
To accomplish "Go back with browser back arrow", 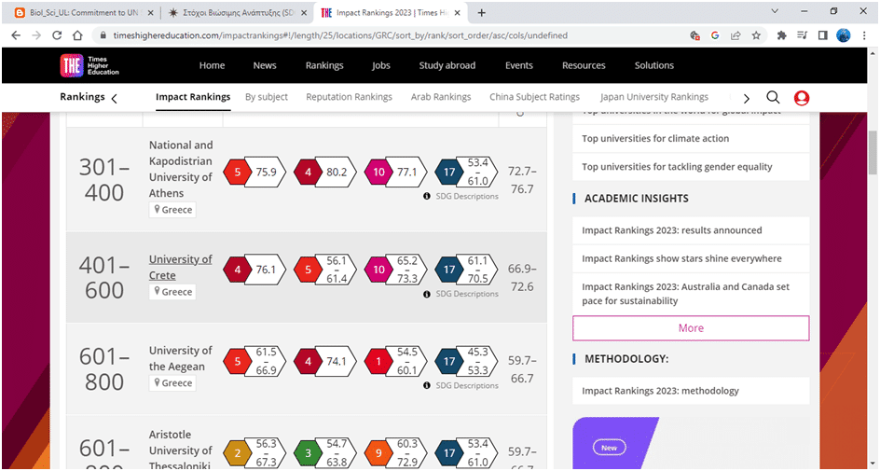I will [x=16, y=35].
